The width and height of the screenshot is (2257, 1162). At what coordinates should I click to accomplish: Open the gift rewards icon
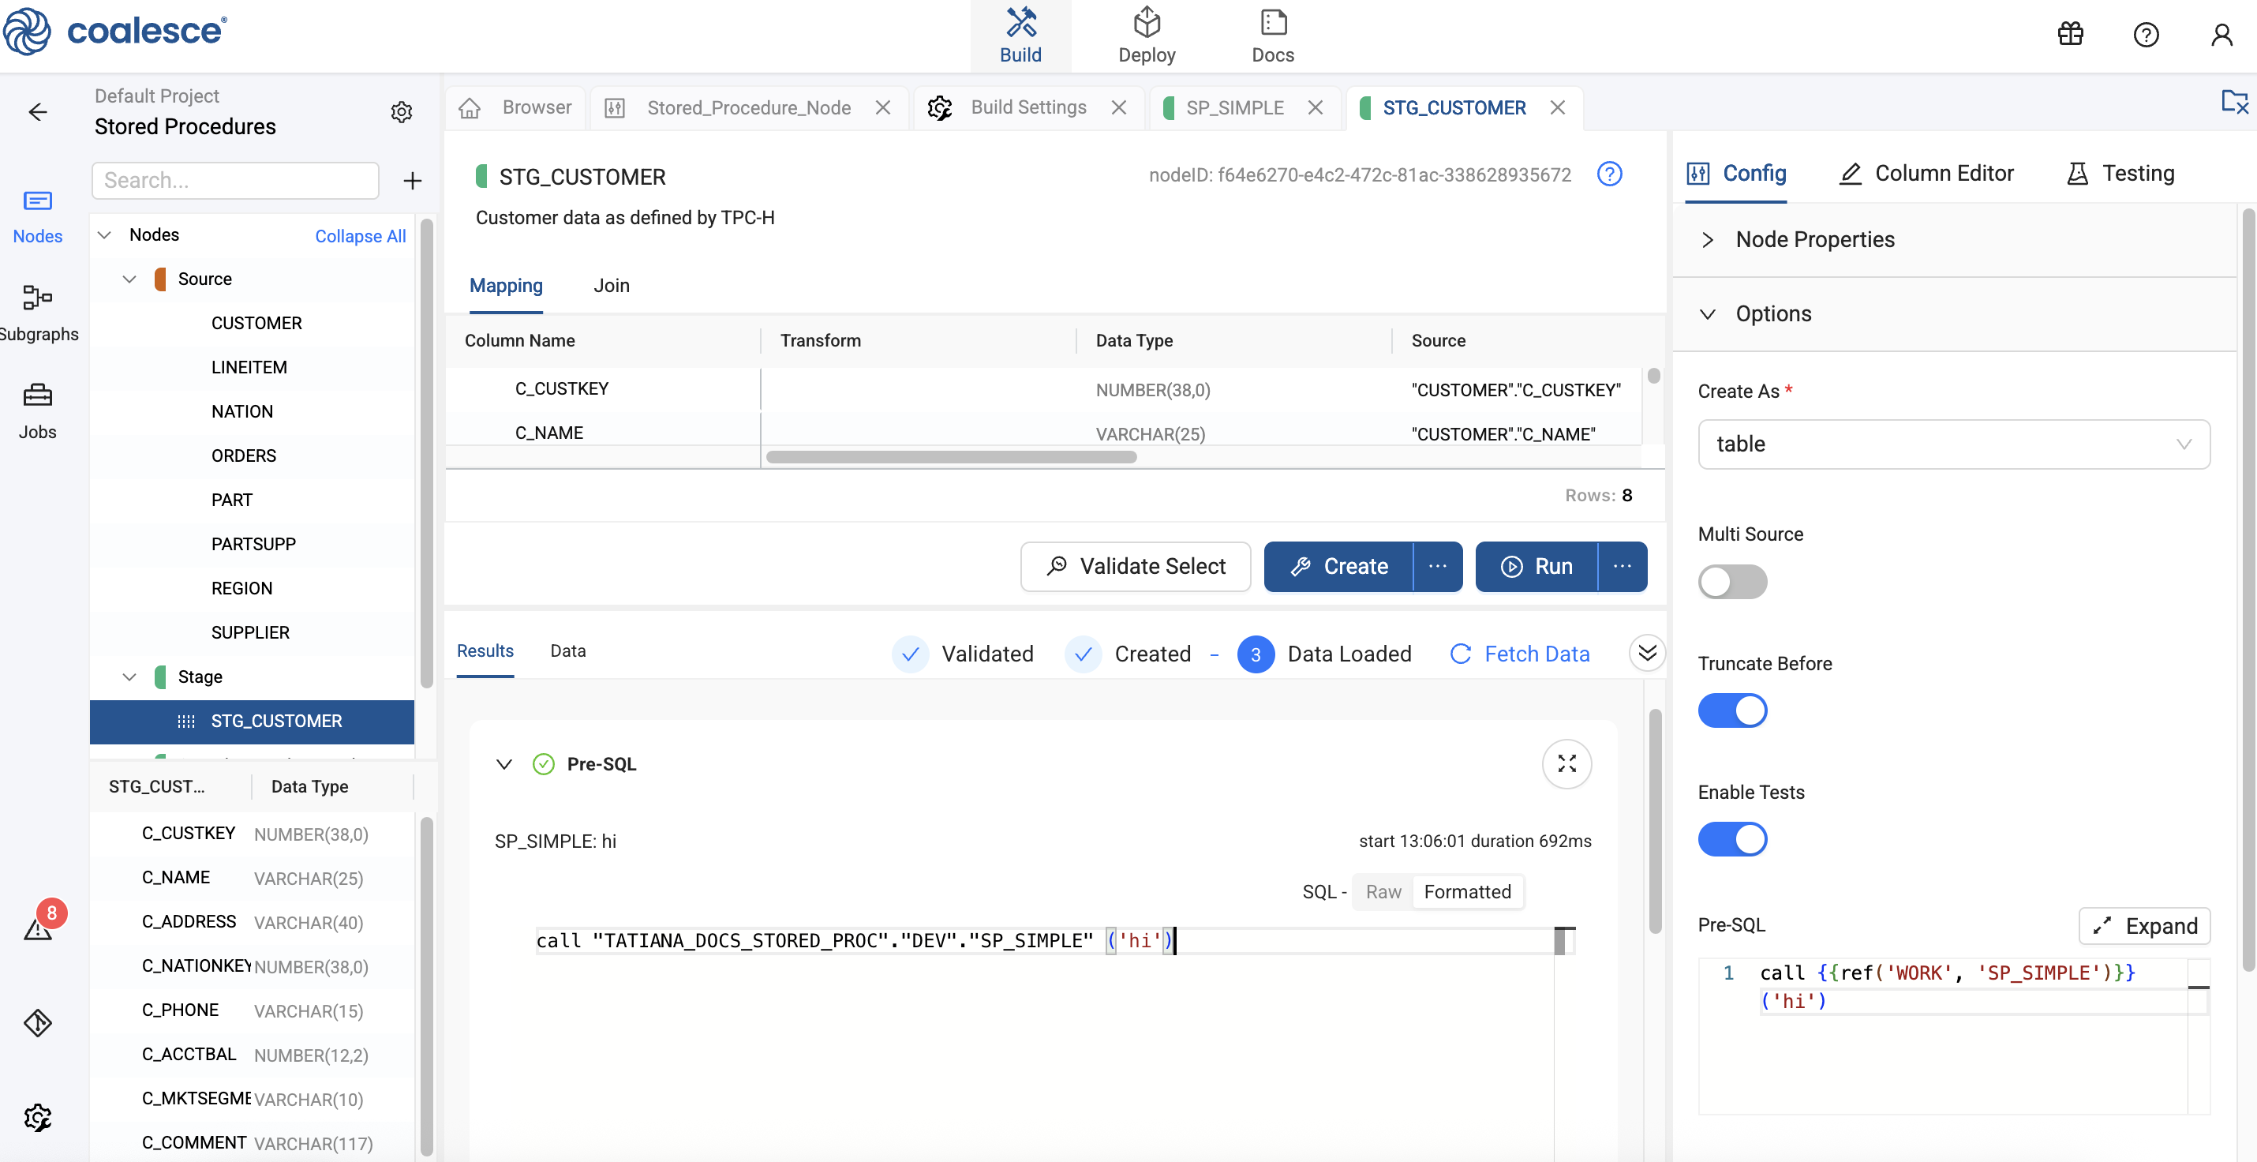2071,34
